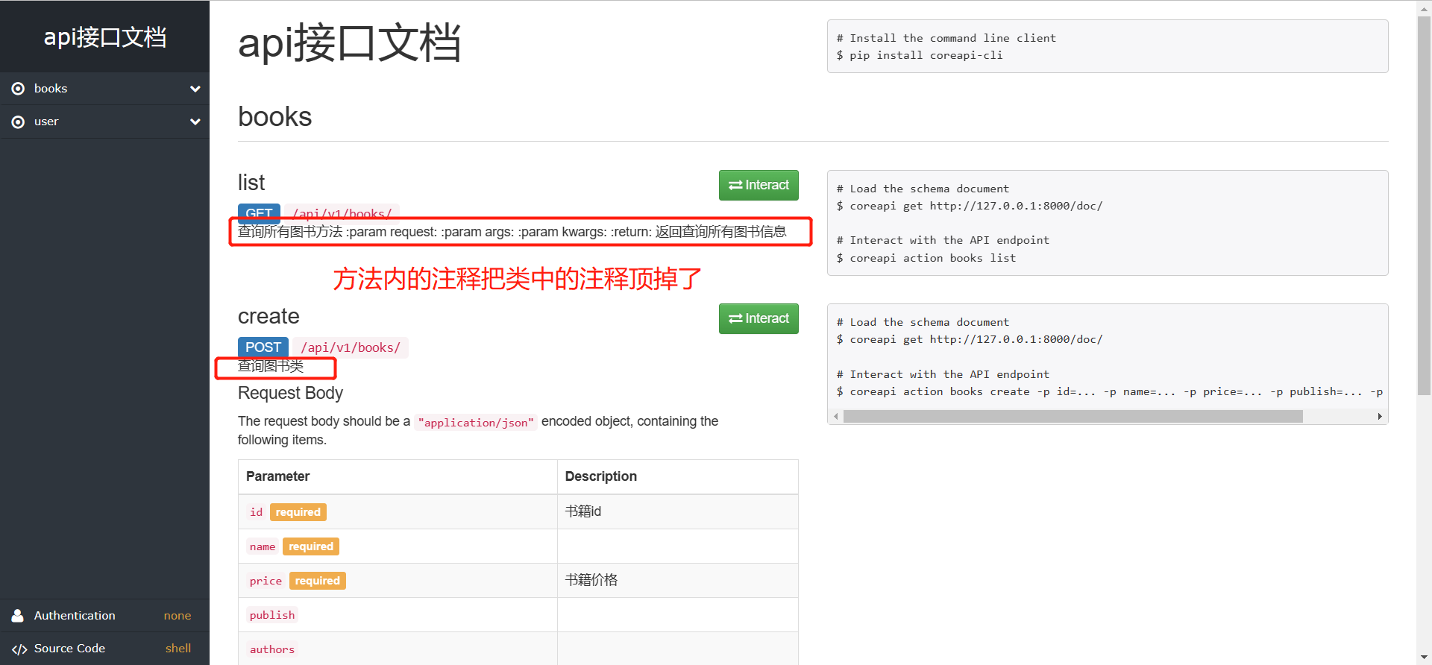Open the Authentication none dropdown

coord(178,616)
